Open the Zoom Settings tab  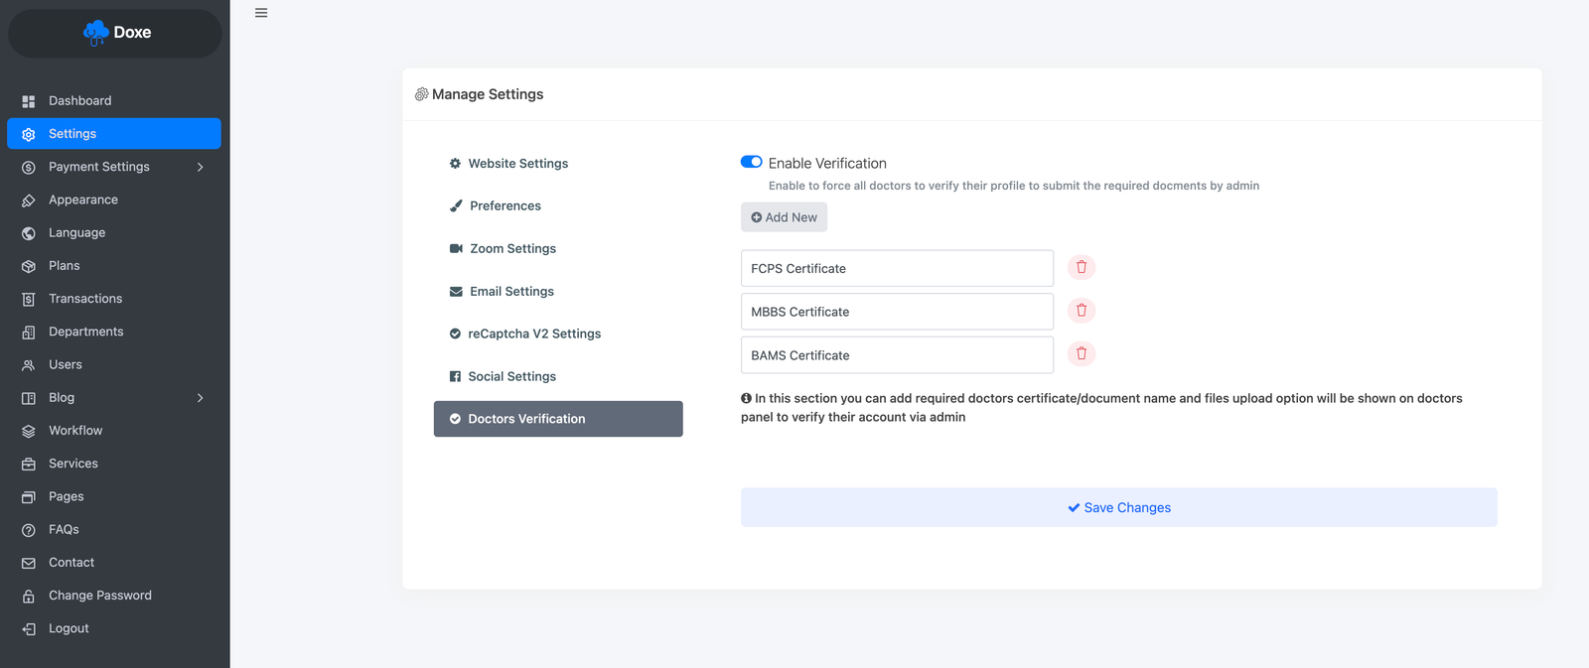point(512,249)
